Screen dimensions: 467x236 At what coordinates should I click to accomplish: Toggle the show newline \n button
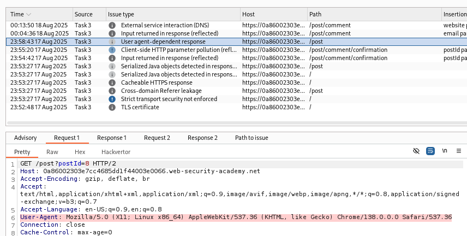pyautogui.click(x=445, y=151)
